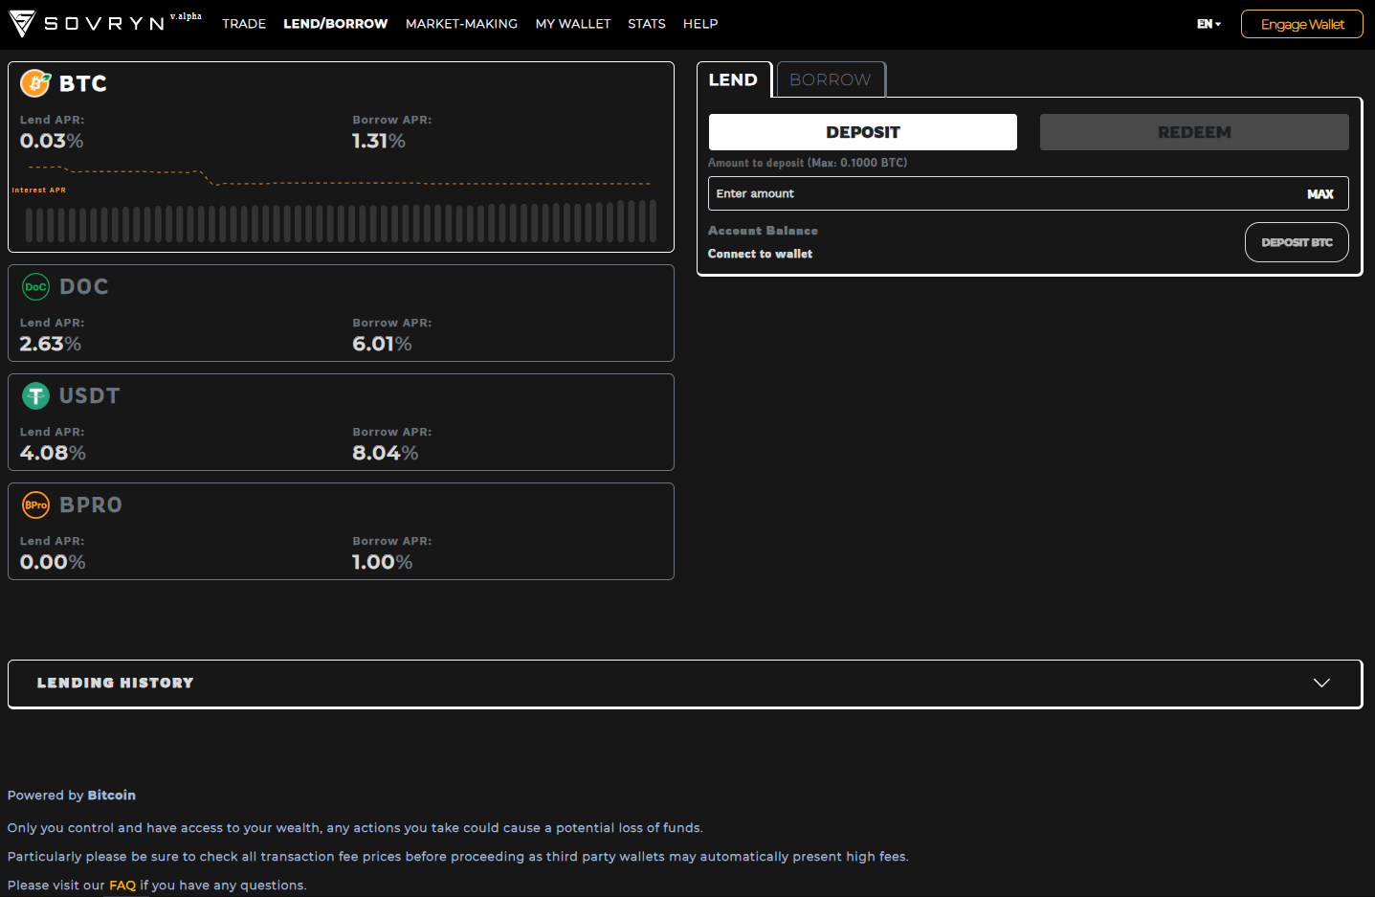Click the Interest APR chart label

39,190
